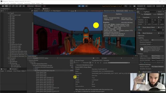166x93 pixels.
Task: Open the Layers dropdown
Action: click(151, 6)
